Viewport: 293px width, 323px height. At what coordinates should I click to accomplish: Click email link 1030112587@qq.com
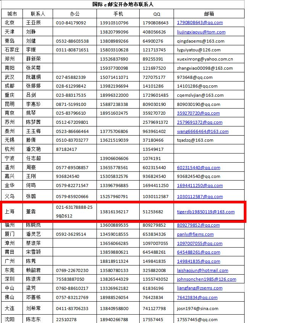200,197
